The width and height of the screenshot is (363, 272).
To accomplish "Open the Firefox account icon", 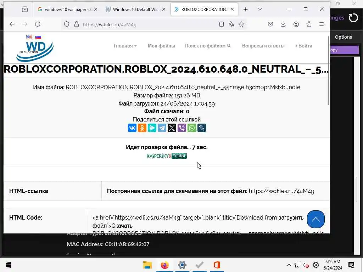I will point(296,24).
